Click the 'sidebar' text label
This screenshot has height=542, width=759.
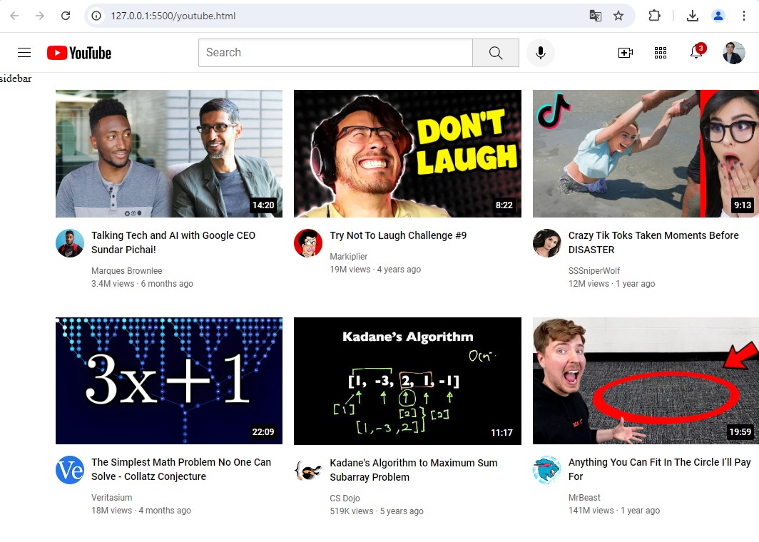pyautogui.click(x=16, y=78)
